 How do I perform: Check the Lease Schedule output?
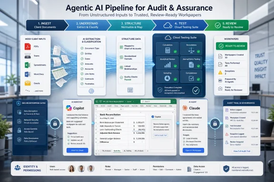click(x=184, y=138)
